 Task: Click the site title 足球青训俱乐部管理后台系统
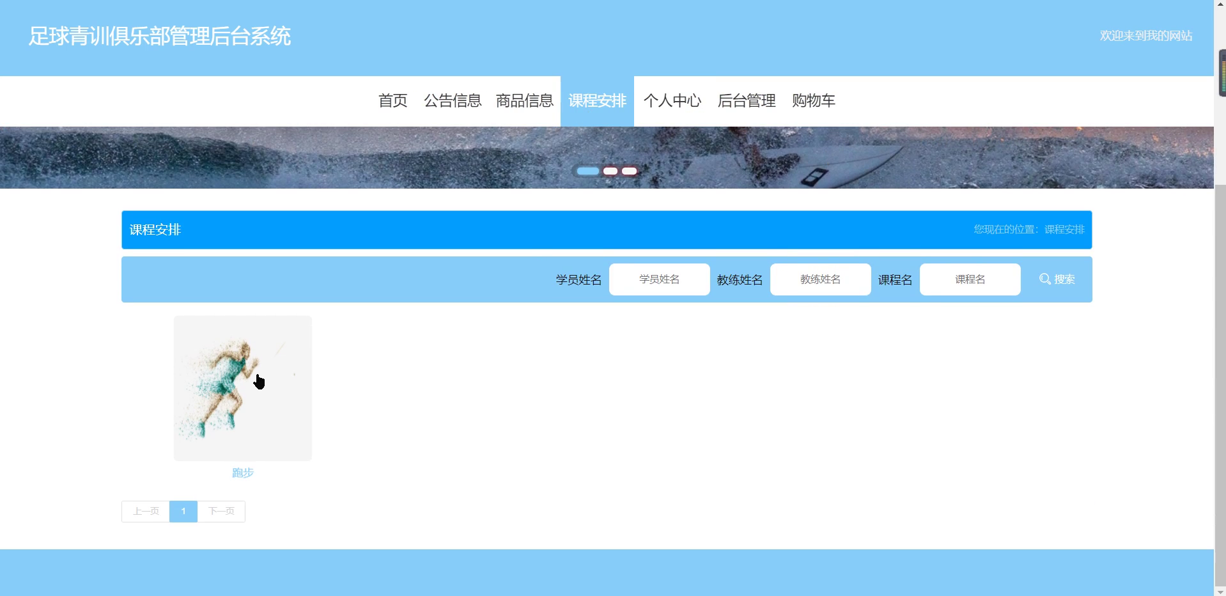(x=160, y=36)
